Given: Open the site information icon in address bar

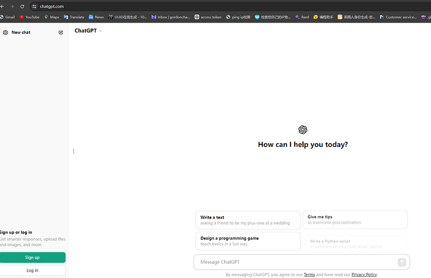Looking at the screenshot, I should pos(34,6).
